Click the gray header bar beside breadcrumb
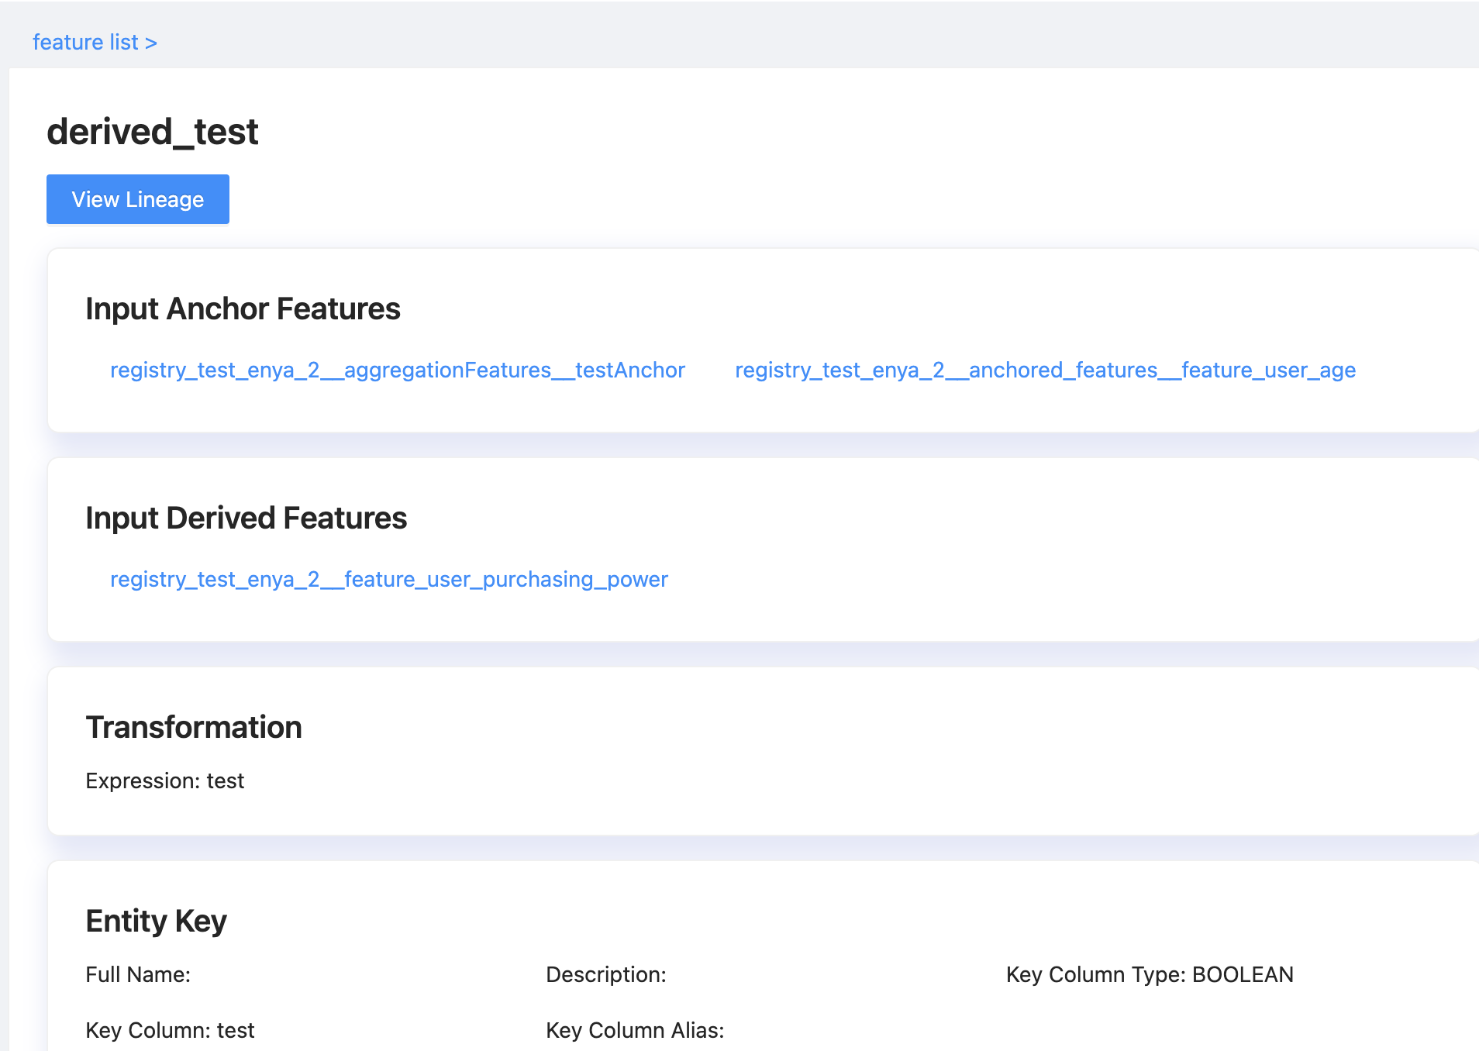The width and height of the screenshot is (1479, 1051). 775,35
